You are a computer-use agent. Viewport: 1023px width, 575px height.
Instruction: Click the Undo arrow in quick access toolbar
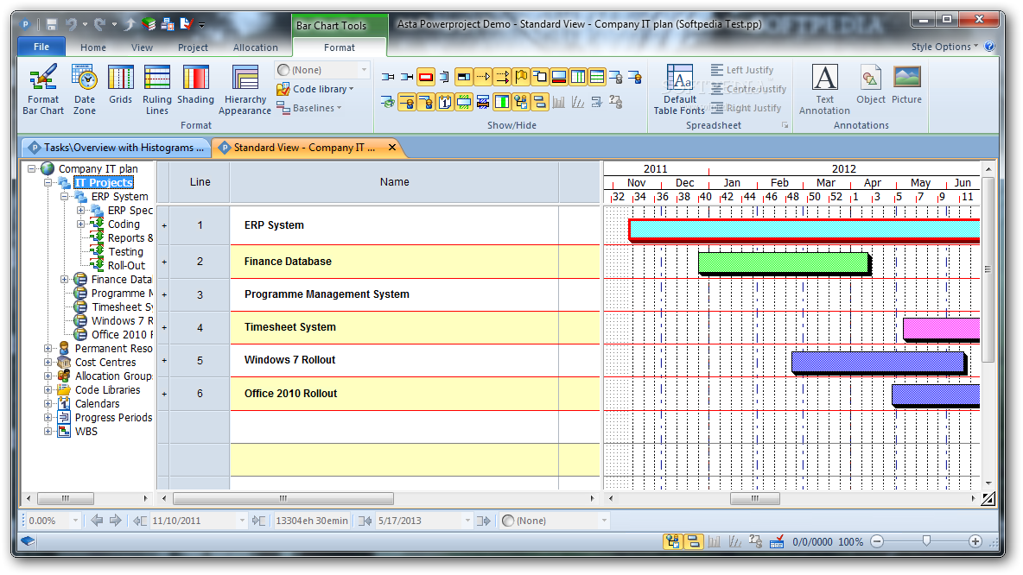[72, 25]
